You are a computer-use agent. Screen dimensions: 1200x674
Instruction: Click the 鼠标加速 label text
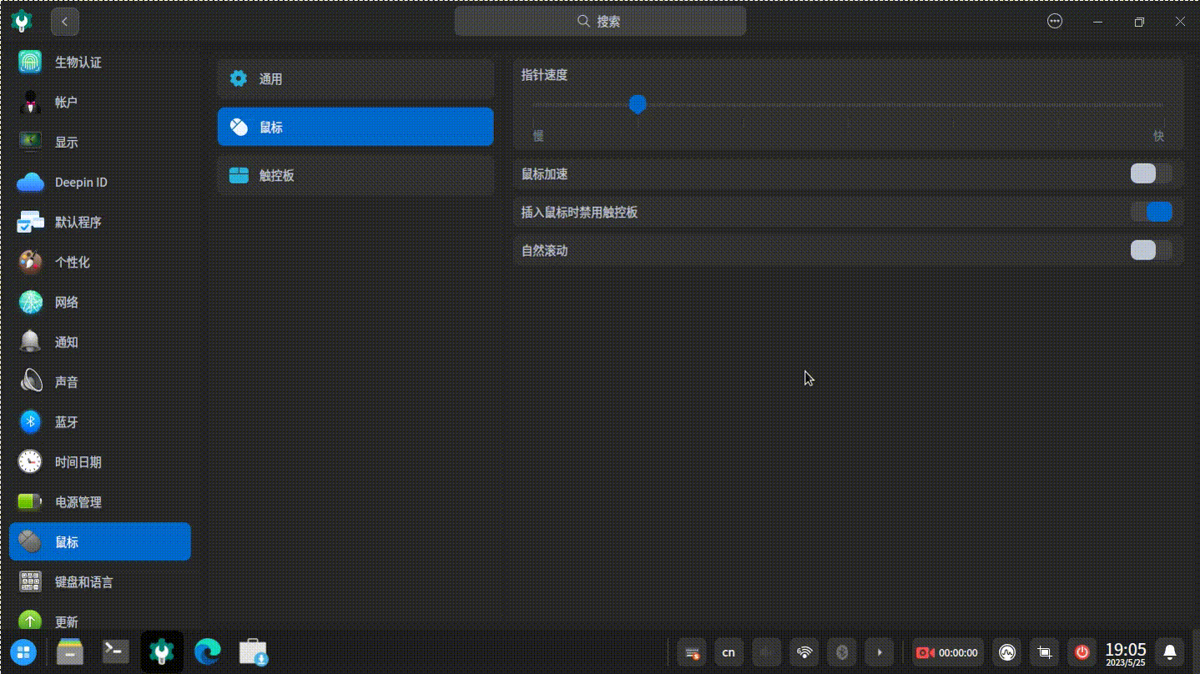544,174
